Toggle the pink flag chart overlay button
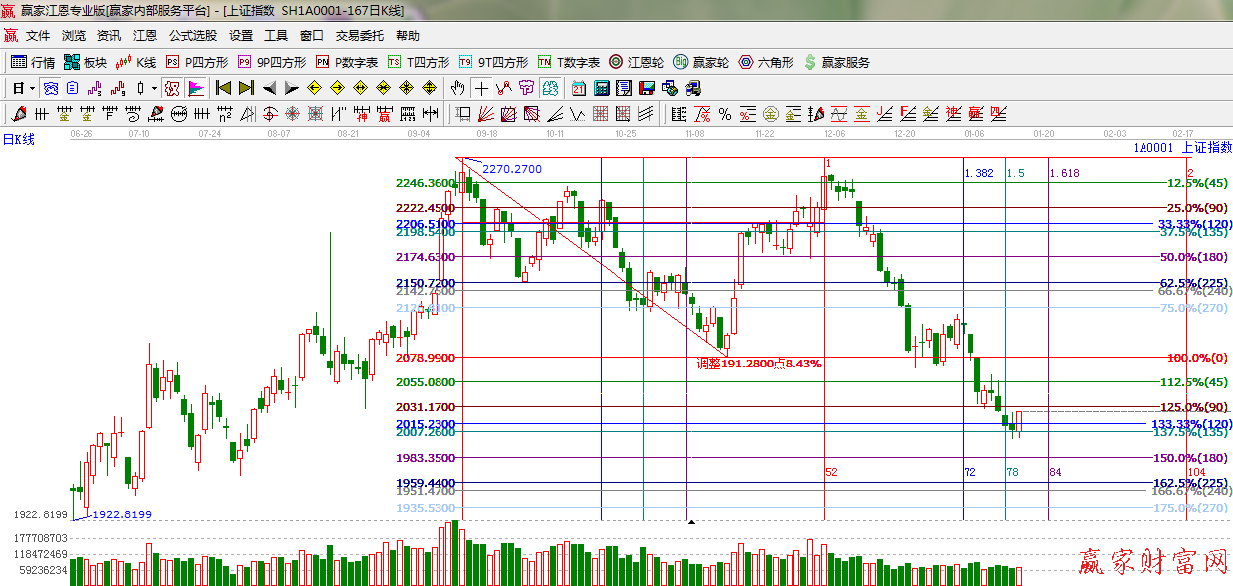 click(x=196, y=88)
